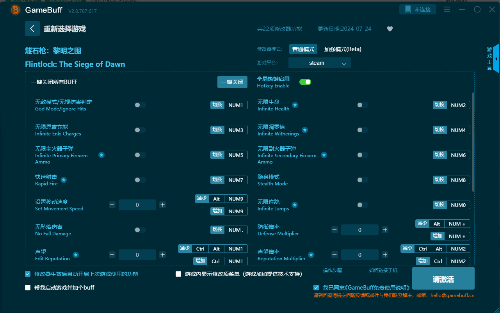Check the in-game trainer menu display checkbox
Viewport: 500px width, 313px height.
pos(178,274)
